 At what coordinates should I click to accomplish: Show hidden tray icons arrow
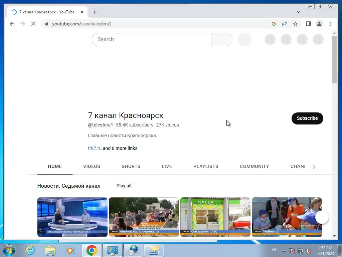click(x=284, y=251)
